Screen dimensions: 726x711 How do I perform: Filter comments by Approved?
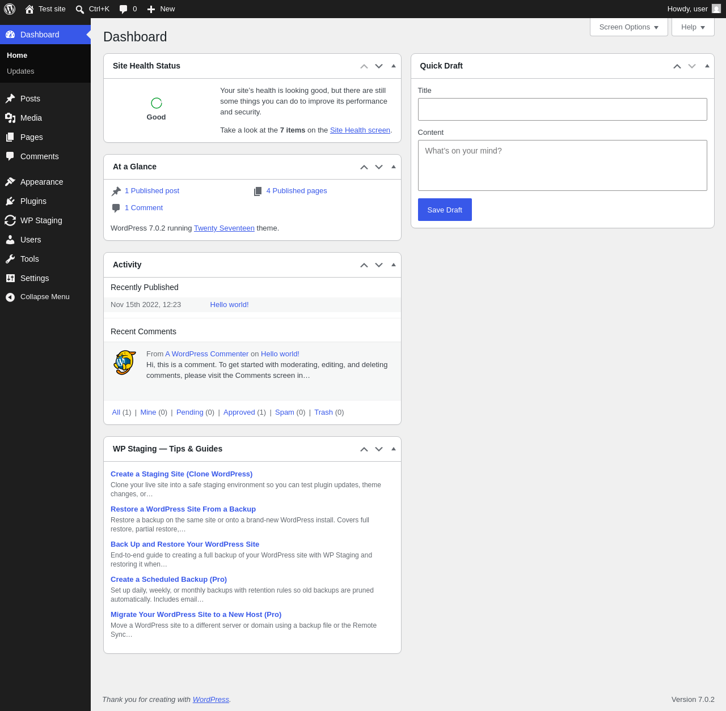(x=239, y=412)
